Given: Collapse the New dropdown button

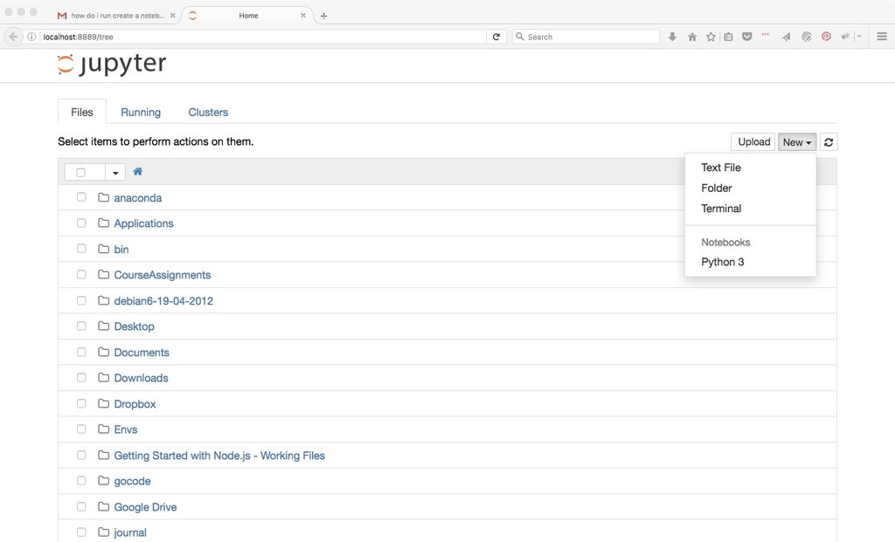Looking at the screenshot, I should click(x=797, y=142).
